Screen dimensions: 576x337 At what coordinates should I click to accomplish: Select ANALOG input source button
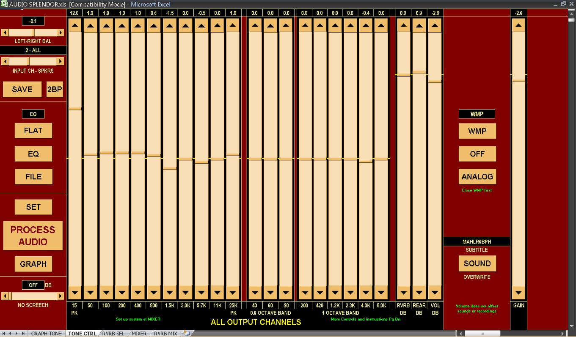click(477, 177)
